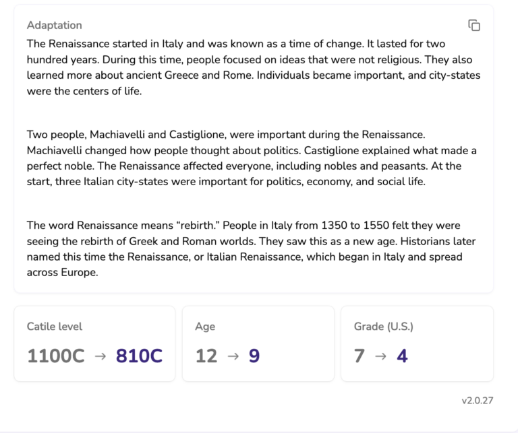This screenshot has height=433, width=518.
Task: Click the paragraph starting 'Two people, Machiavelli and Castiglione'
Action: click(252, 158)
